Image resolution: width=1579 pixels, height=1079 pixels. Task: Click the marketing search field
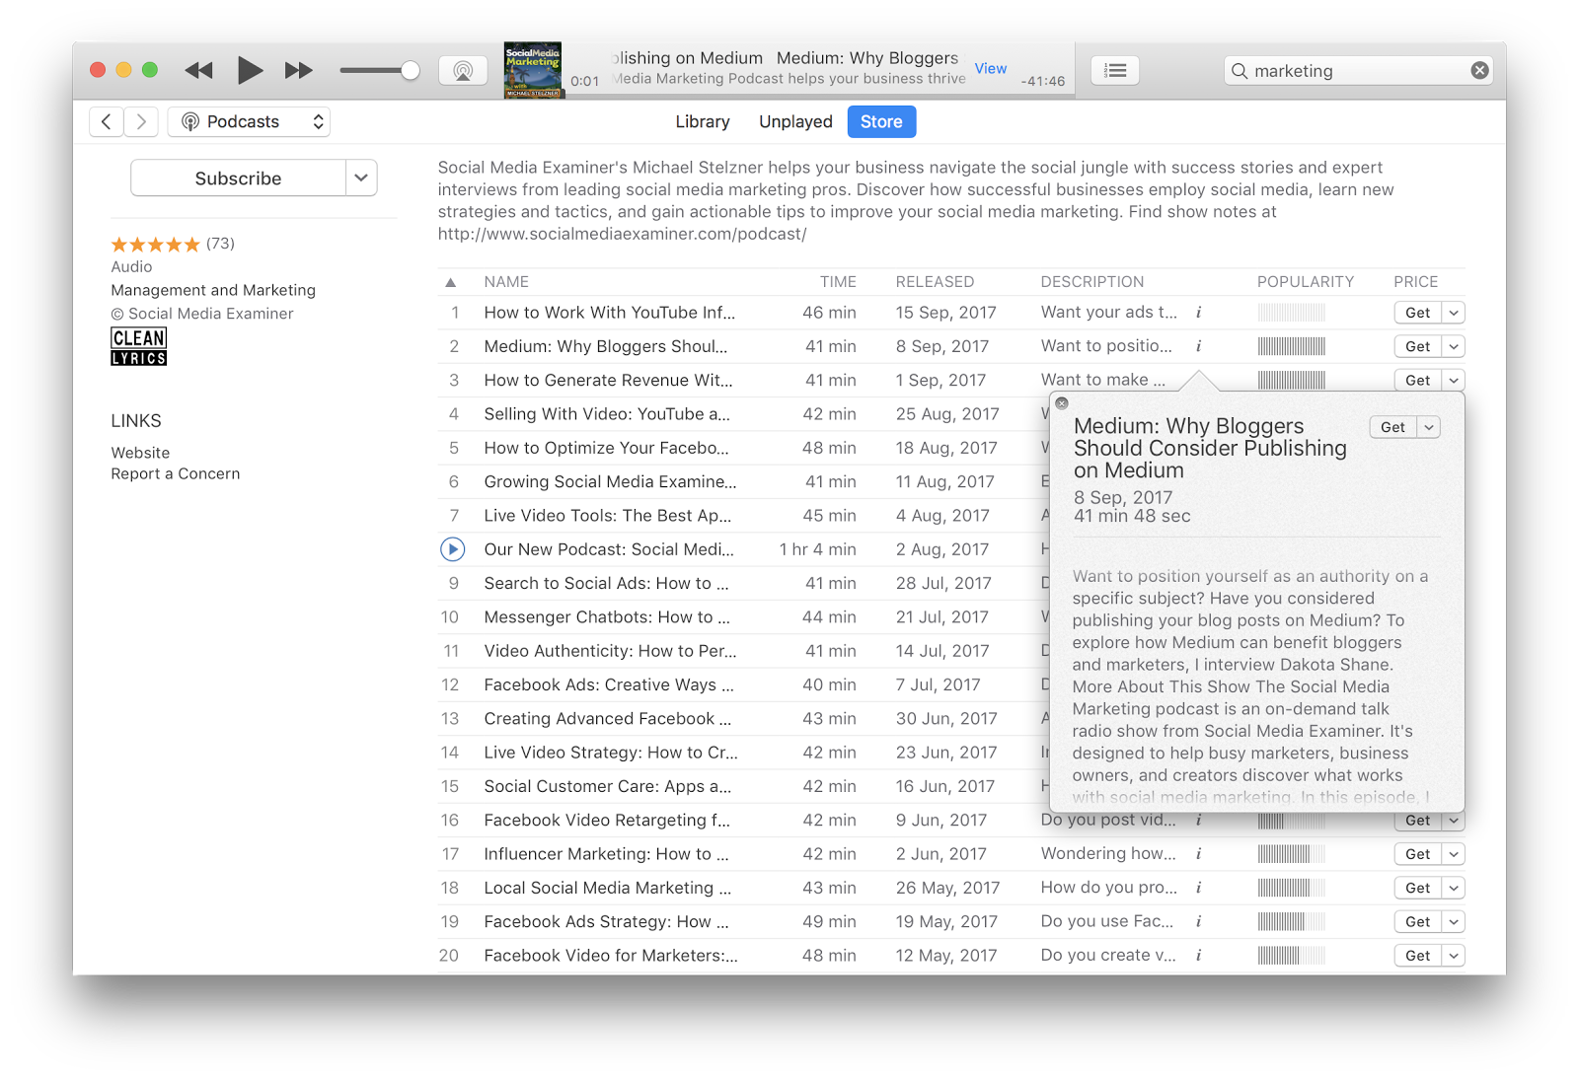click(x=1358, y=71)
